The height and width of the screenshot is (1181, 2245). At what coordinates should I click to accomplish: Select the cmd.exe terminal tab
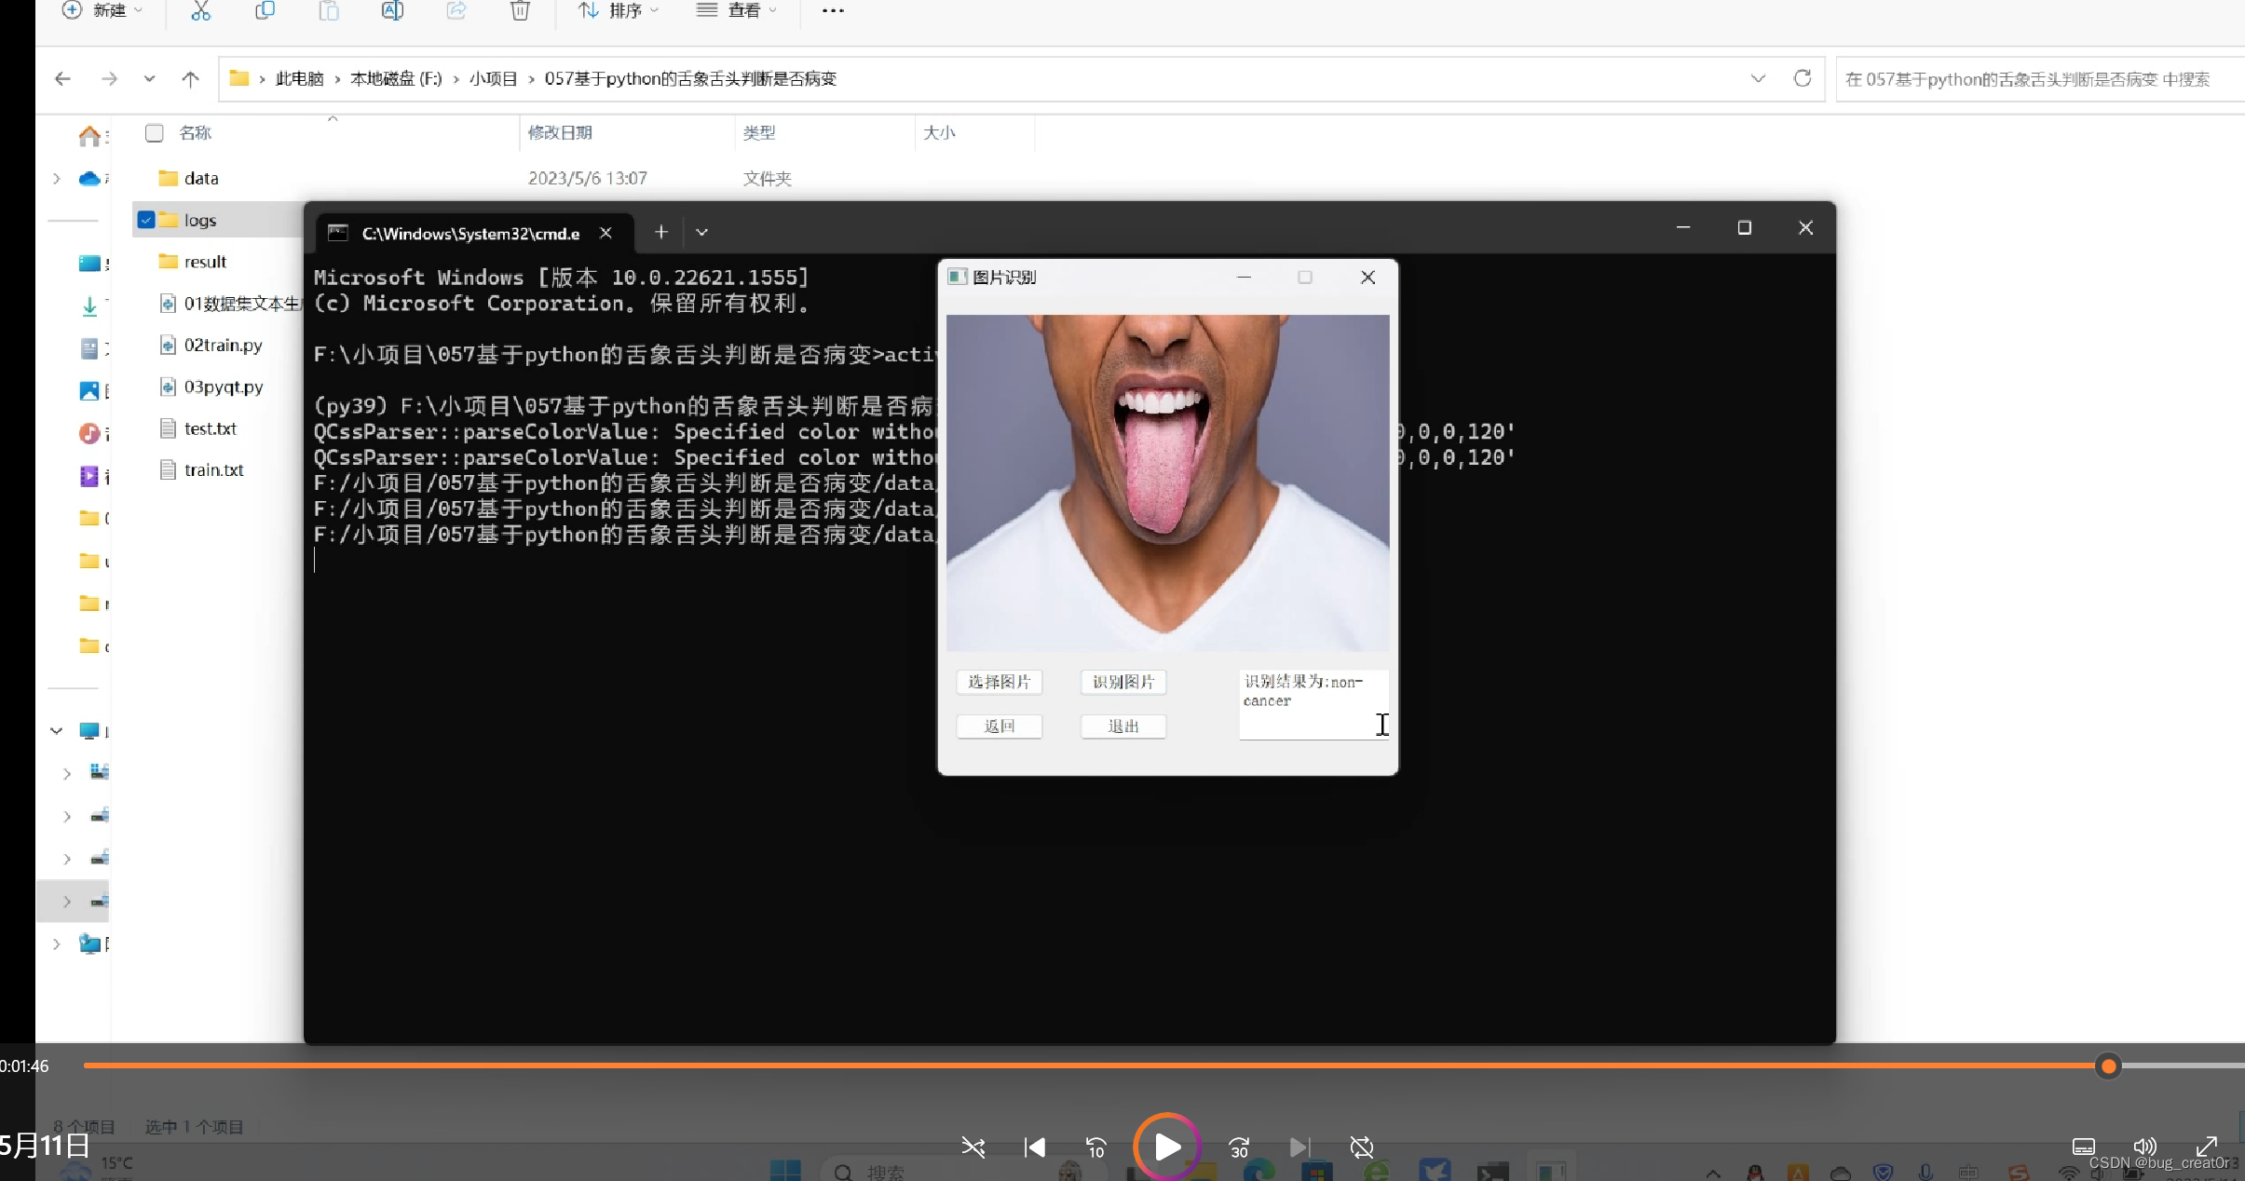point(470,233)
